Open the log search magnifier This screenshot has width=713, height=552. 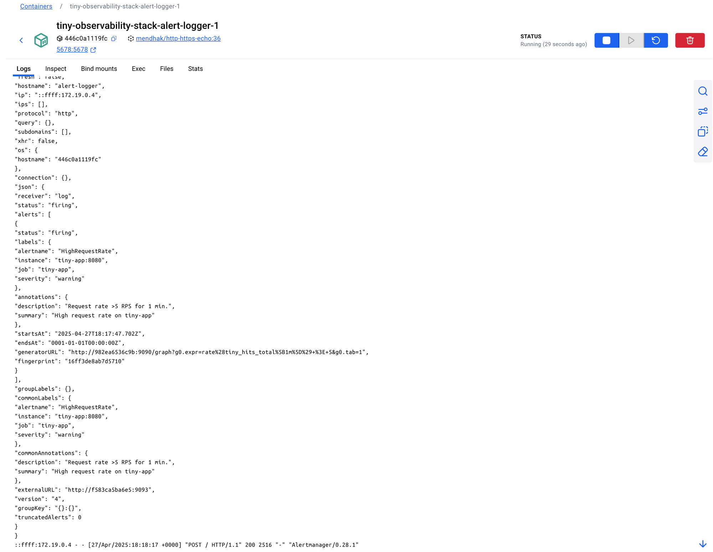[702, 91]
